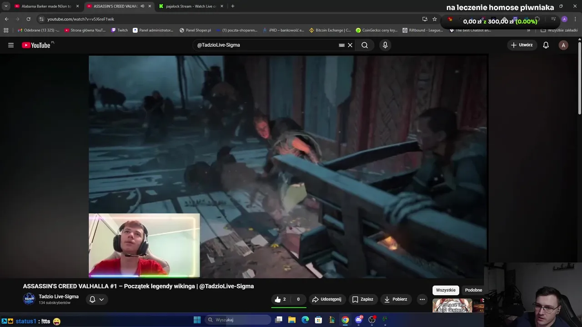The image size is (582, 327).
Task: Go to the YouTube home logo
Action: pyautogui.click(x=36, y=45)
